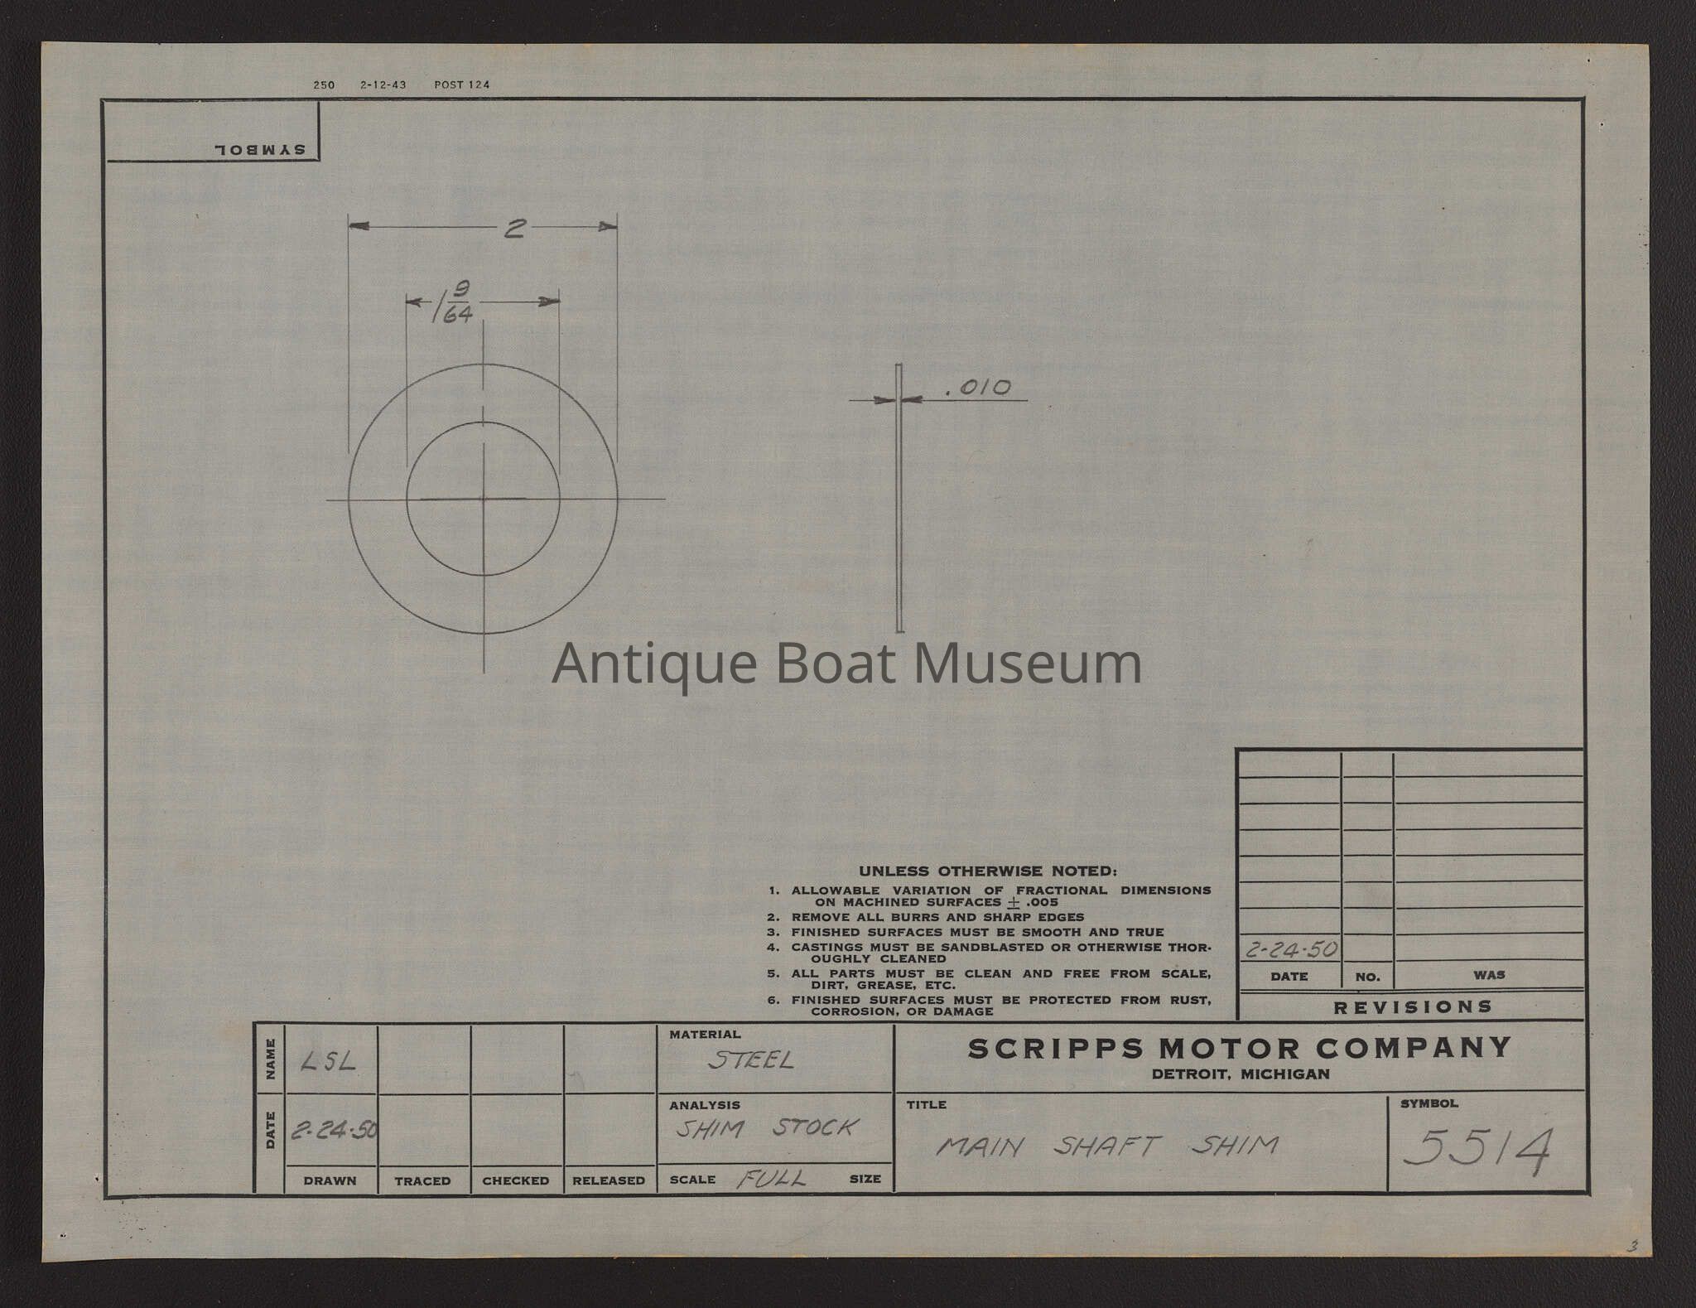
Task: Click the STEEL material entry
Action: point(750,1060)
